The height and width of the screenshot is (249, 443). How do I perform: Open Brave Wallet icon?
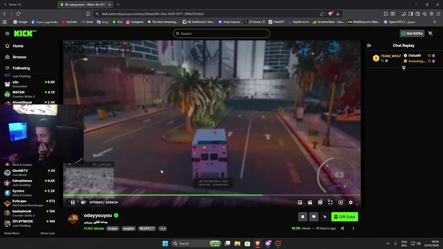pos(417,14)
